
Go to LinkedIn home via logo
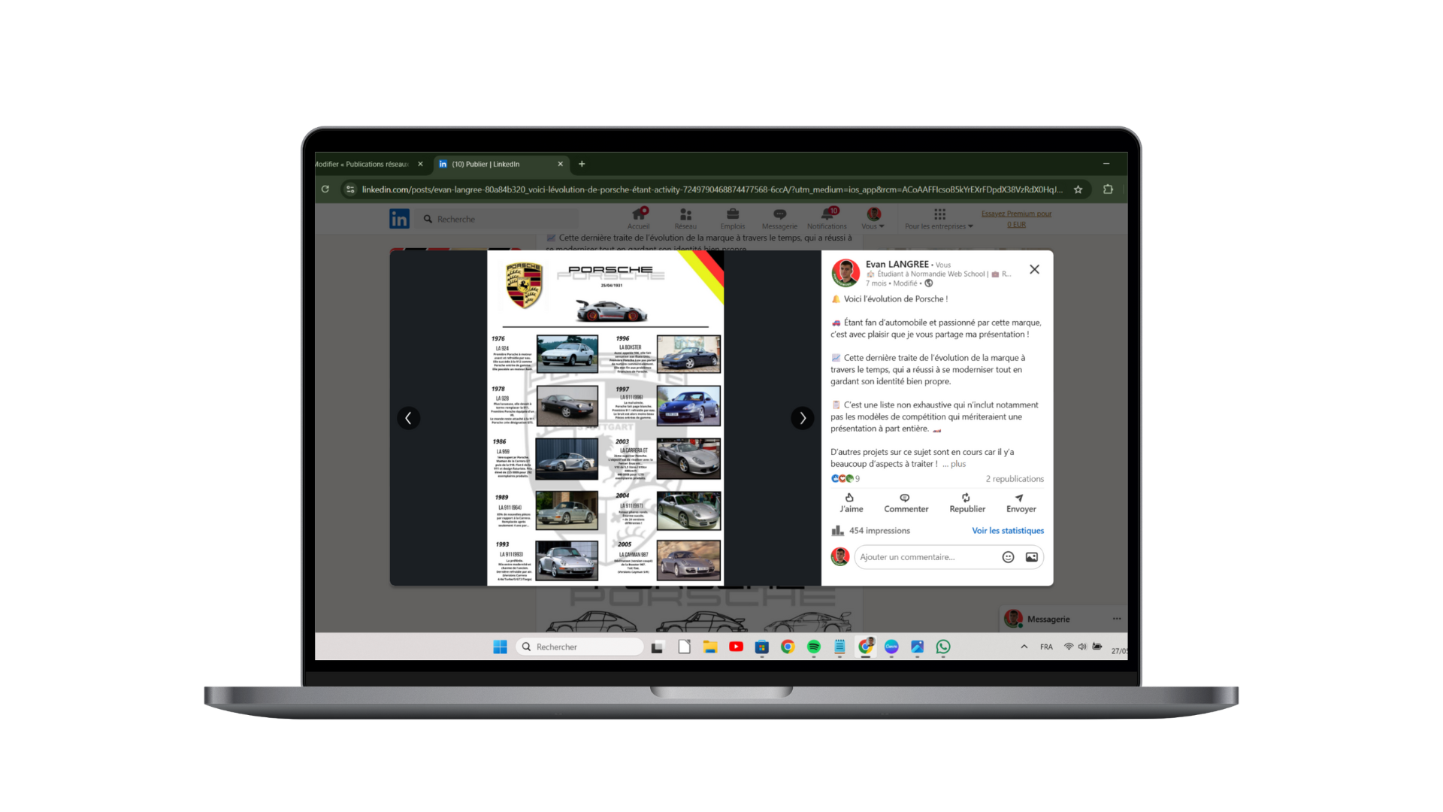(399, 219)
